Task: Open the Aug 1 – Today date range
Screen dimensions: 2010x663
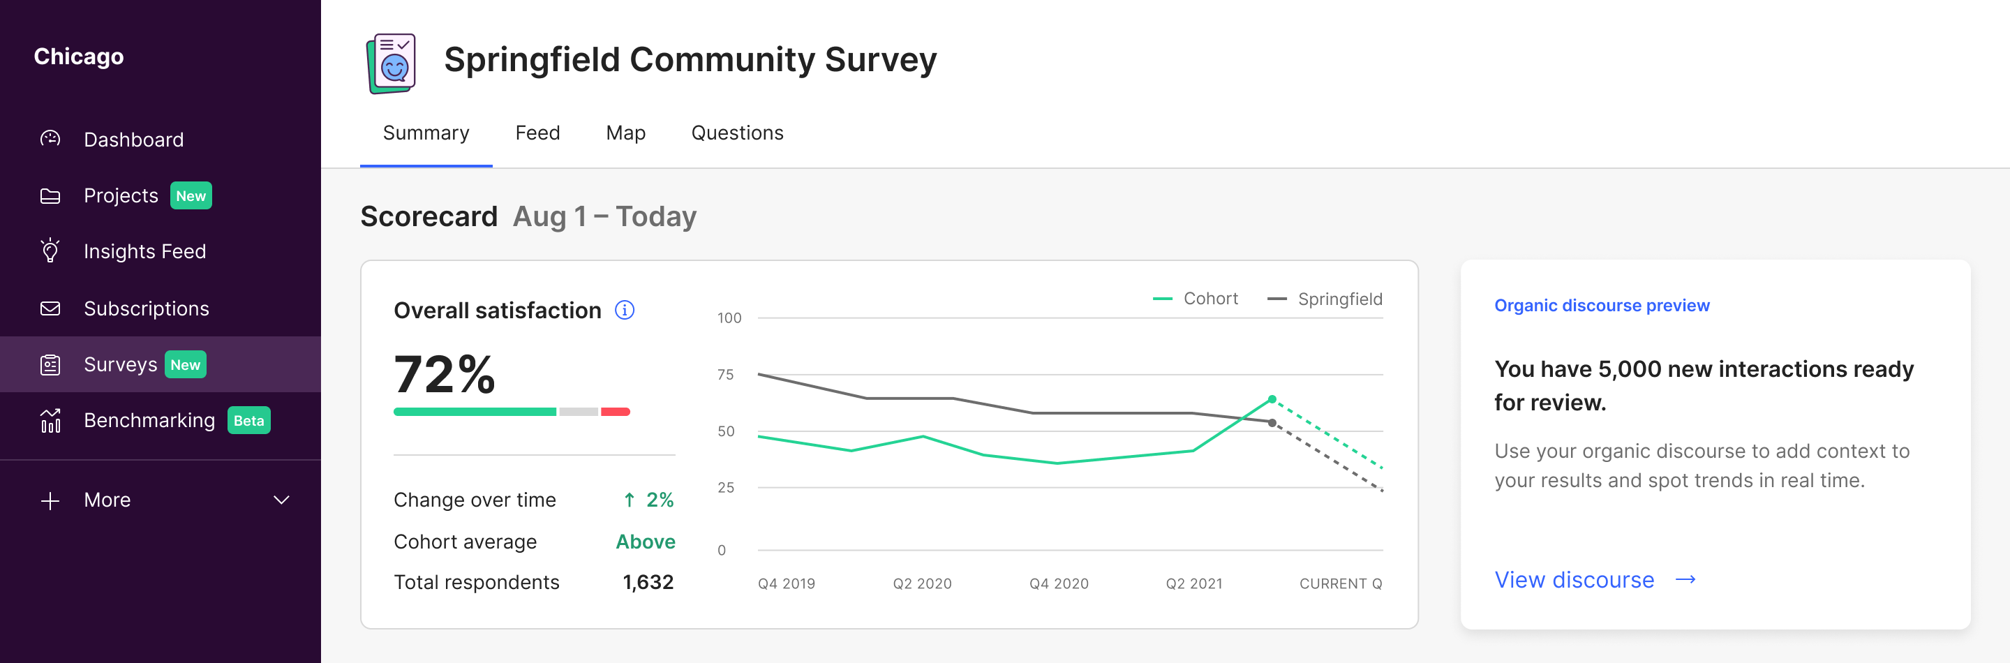Action: pos(604,217)
